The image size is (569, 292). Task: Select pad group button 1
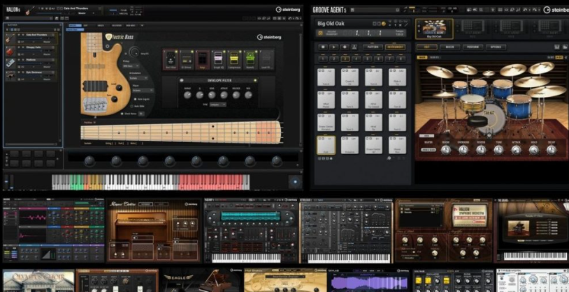pos(323,59)
